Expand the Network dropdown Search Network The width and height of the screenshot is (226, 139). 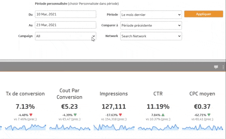[151, 36]
